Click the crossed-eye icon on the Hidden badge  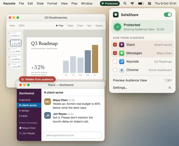pos(23,79)
